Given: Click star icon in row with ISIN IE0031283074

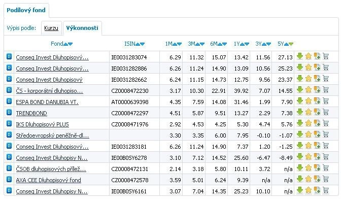Looking at the screenshot, I should click(x=308, y=56).
